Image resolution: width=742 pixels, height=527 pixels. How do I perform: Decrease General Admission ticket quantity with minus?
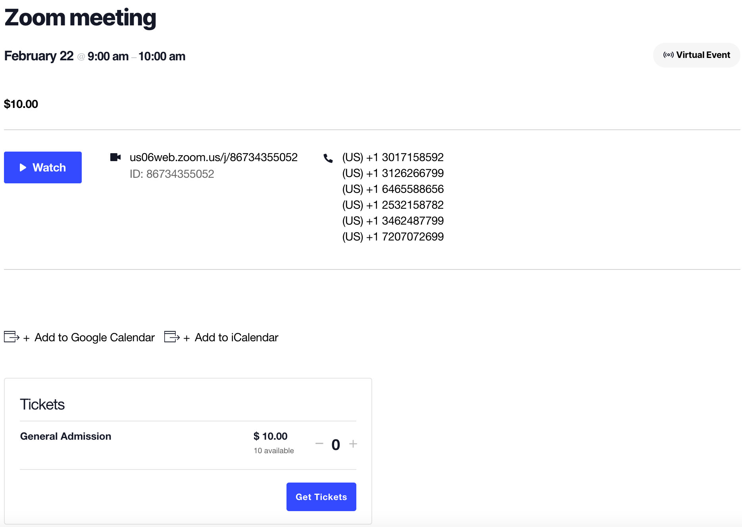tap(319, 444)
